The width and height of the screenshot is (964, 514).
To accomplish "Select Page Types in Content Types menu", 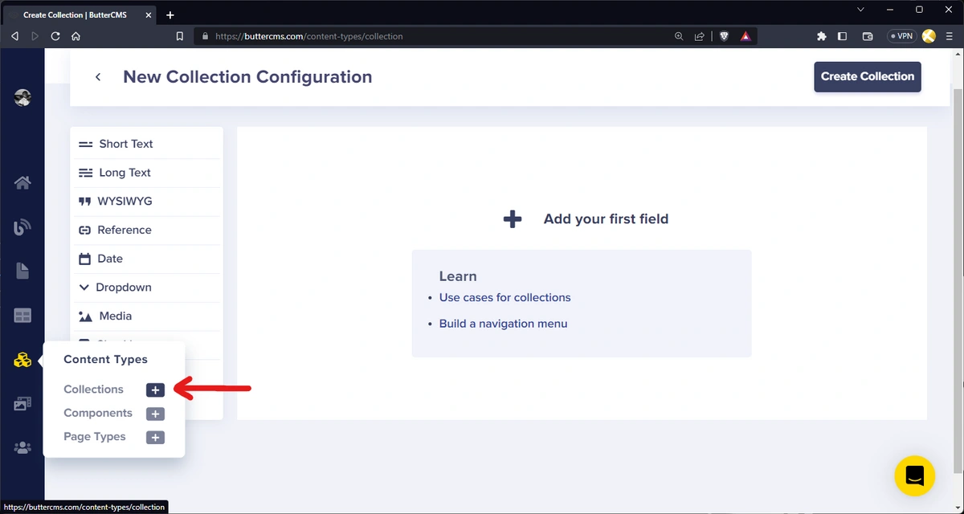I will 95,437.
